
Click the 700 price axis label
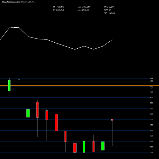(151, 120)
